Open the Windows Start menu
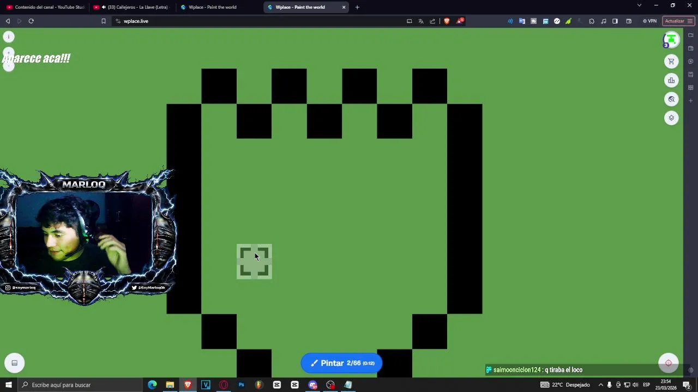The image size is (698, 392). (x=8, y=385)
